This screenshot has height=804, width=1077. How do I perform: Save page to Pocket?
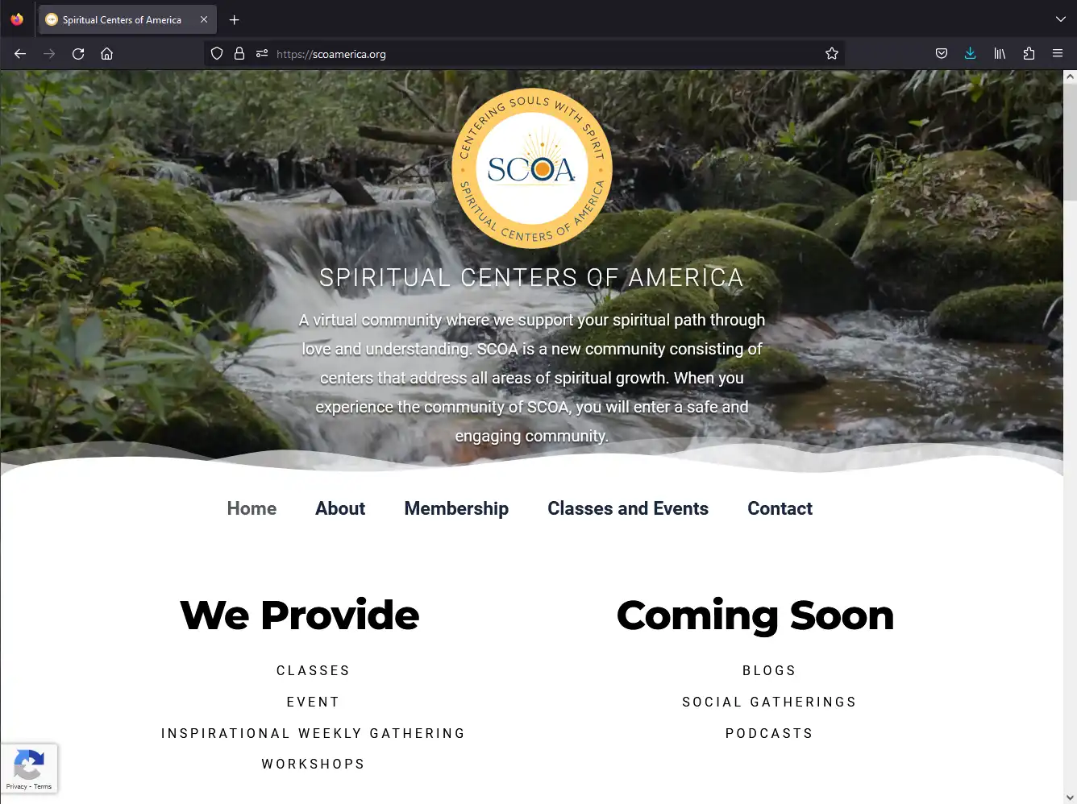point(941,54)
